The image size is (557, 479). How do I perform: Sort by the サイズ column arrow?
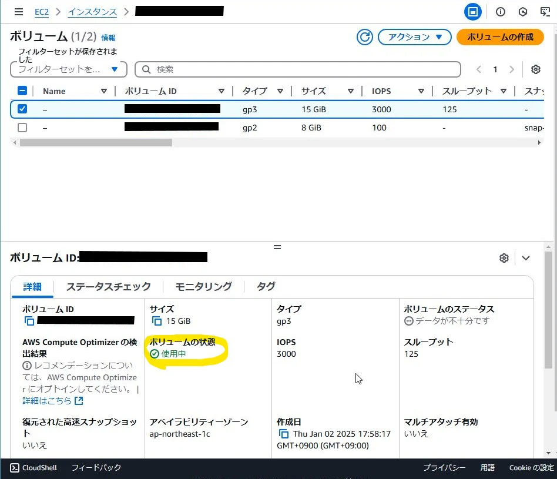[x=351, y=91]
